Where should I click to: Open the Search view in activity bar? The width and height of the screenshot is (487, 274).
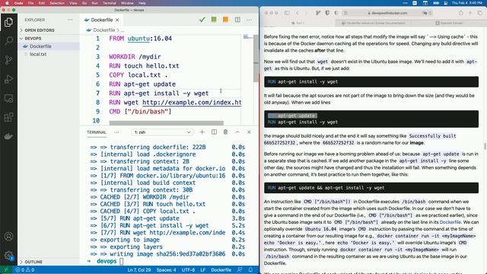tap(8, 40)
